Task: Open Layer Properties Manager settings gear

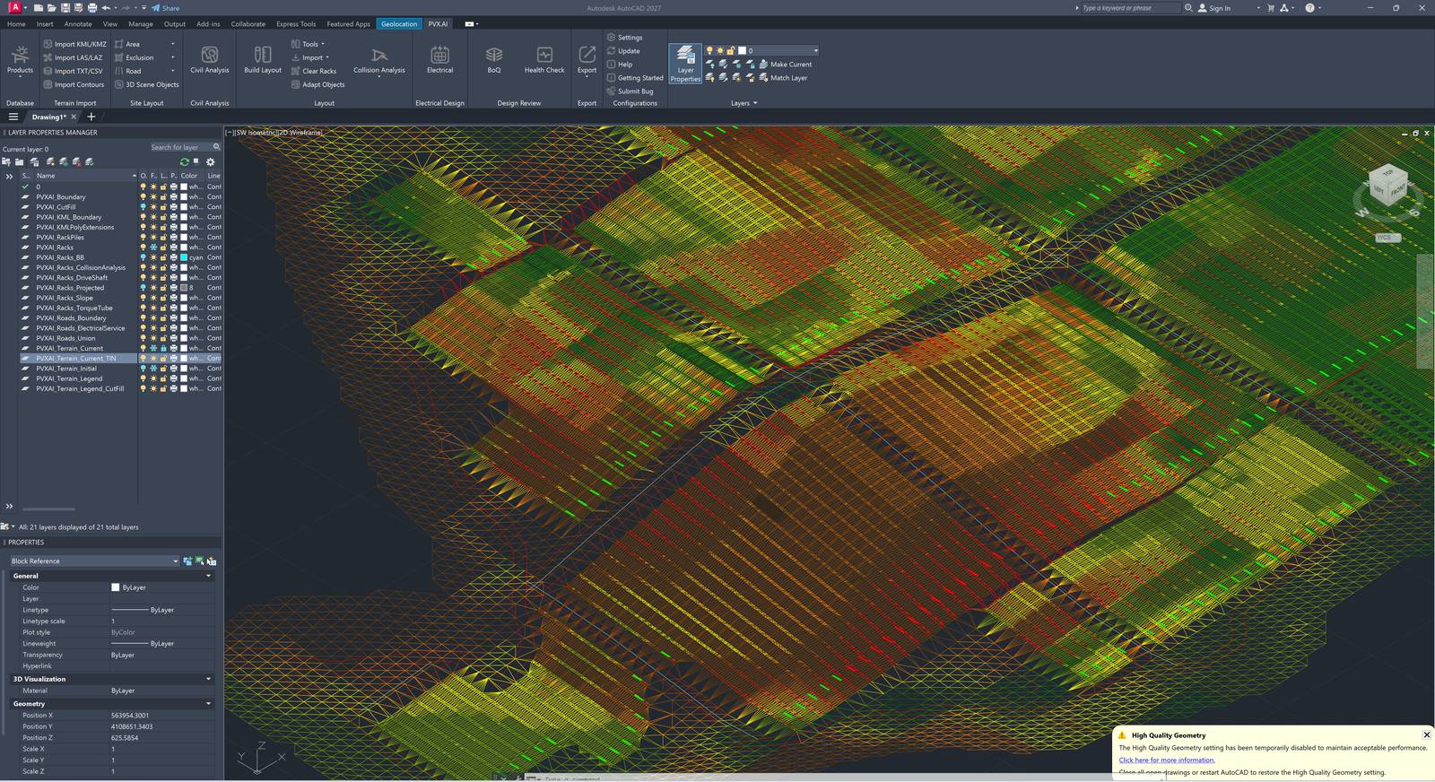Action: 211,162
